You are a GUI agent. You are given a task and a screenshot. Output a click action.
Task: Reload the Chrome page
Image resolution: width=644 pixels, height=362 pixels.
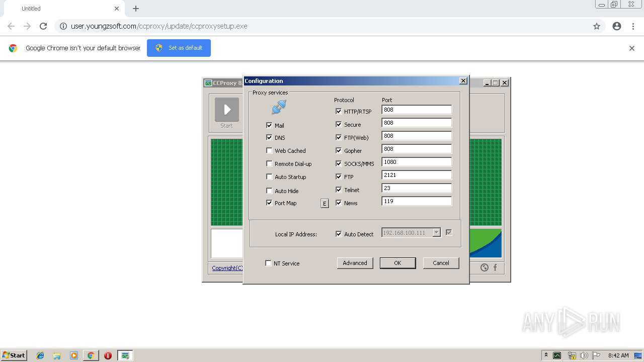coord(43,26)
